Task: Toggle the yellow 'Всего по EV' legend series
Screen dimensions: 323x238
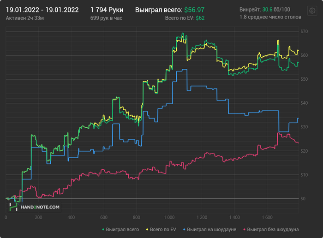Action: 161,229
